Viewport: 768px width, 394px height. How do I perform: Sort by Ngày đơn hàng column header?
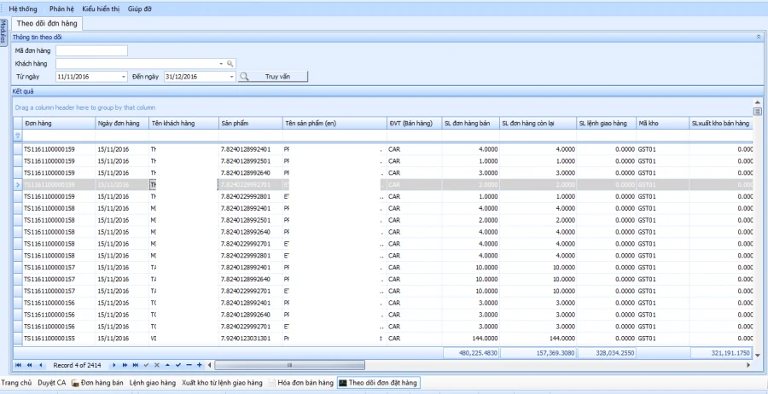click(122, 124)
